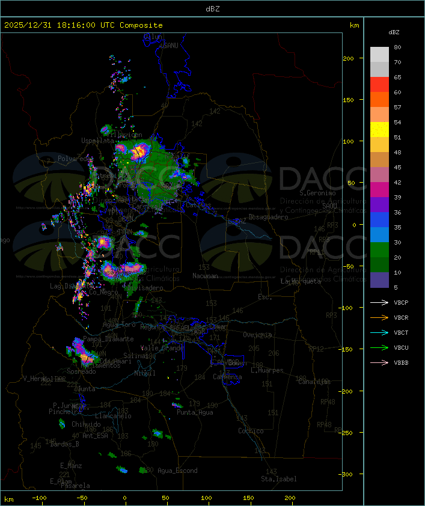
Task: Click the Canalejas map label
Action: [x=314, y=382]
